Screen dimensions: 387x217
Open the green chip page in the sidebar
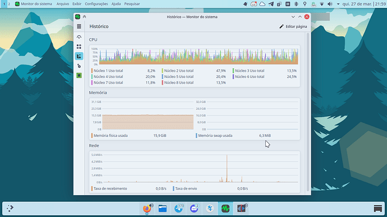point(79,76)
